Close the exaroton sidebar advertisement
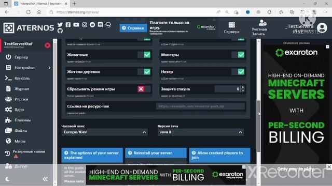Viewport: 332px width, 186px height. [x=327, y=47]
